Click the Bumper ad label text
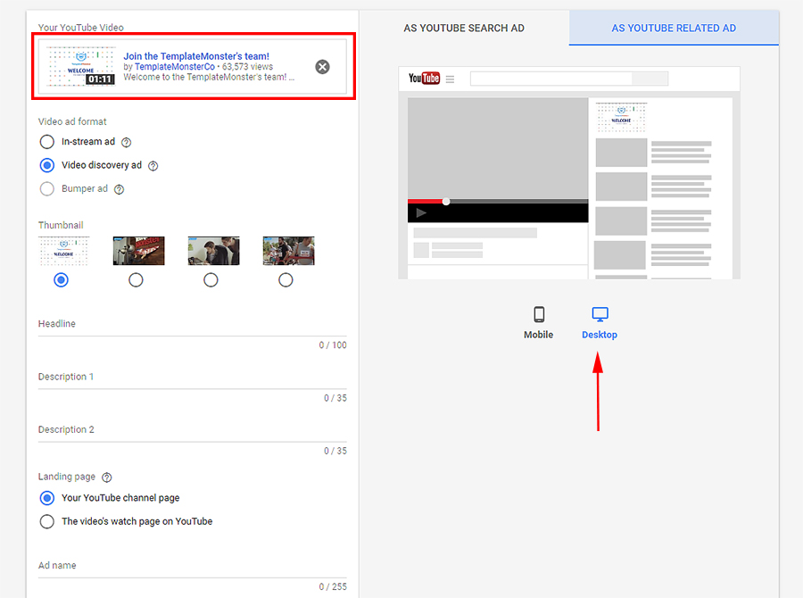 (85, 188)
